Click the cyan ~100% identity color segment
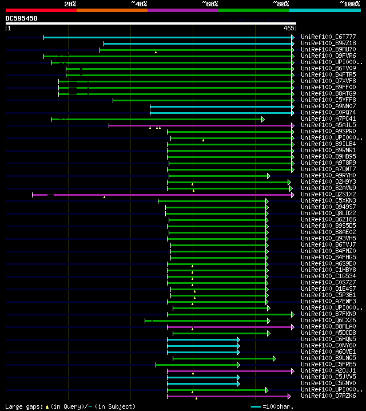The image size is (366, 411). (325, 10)
